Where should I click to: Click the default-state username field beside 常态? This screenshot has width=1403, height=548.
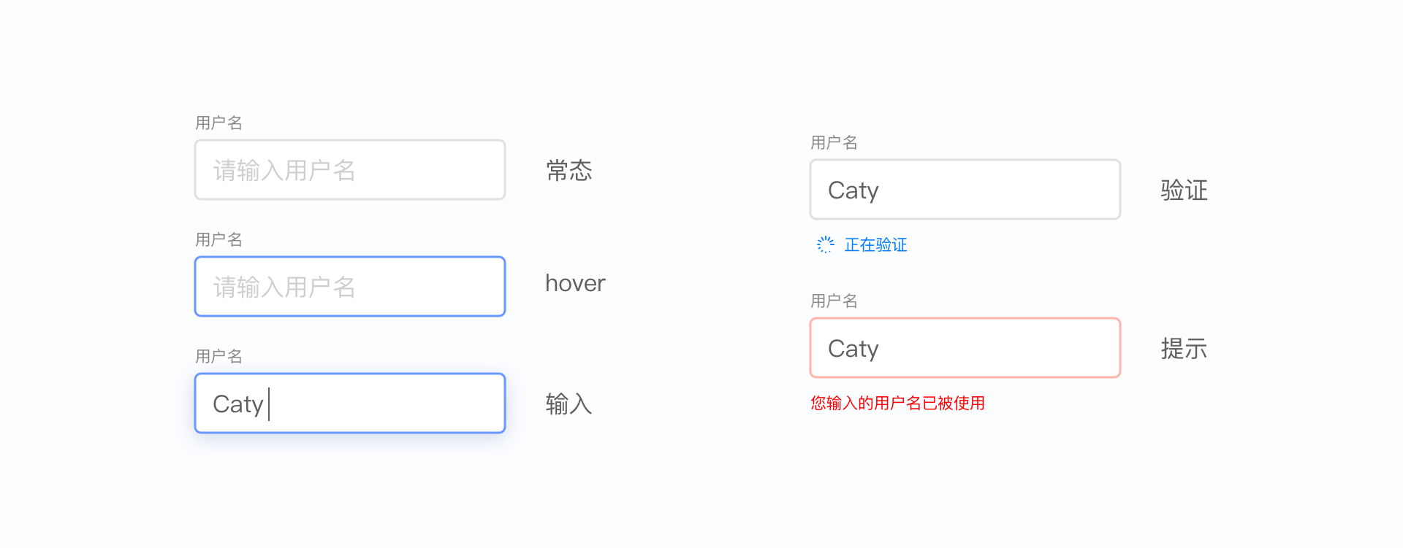(349, 170)
